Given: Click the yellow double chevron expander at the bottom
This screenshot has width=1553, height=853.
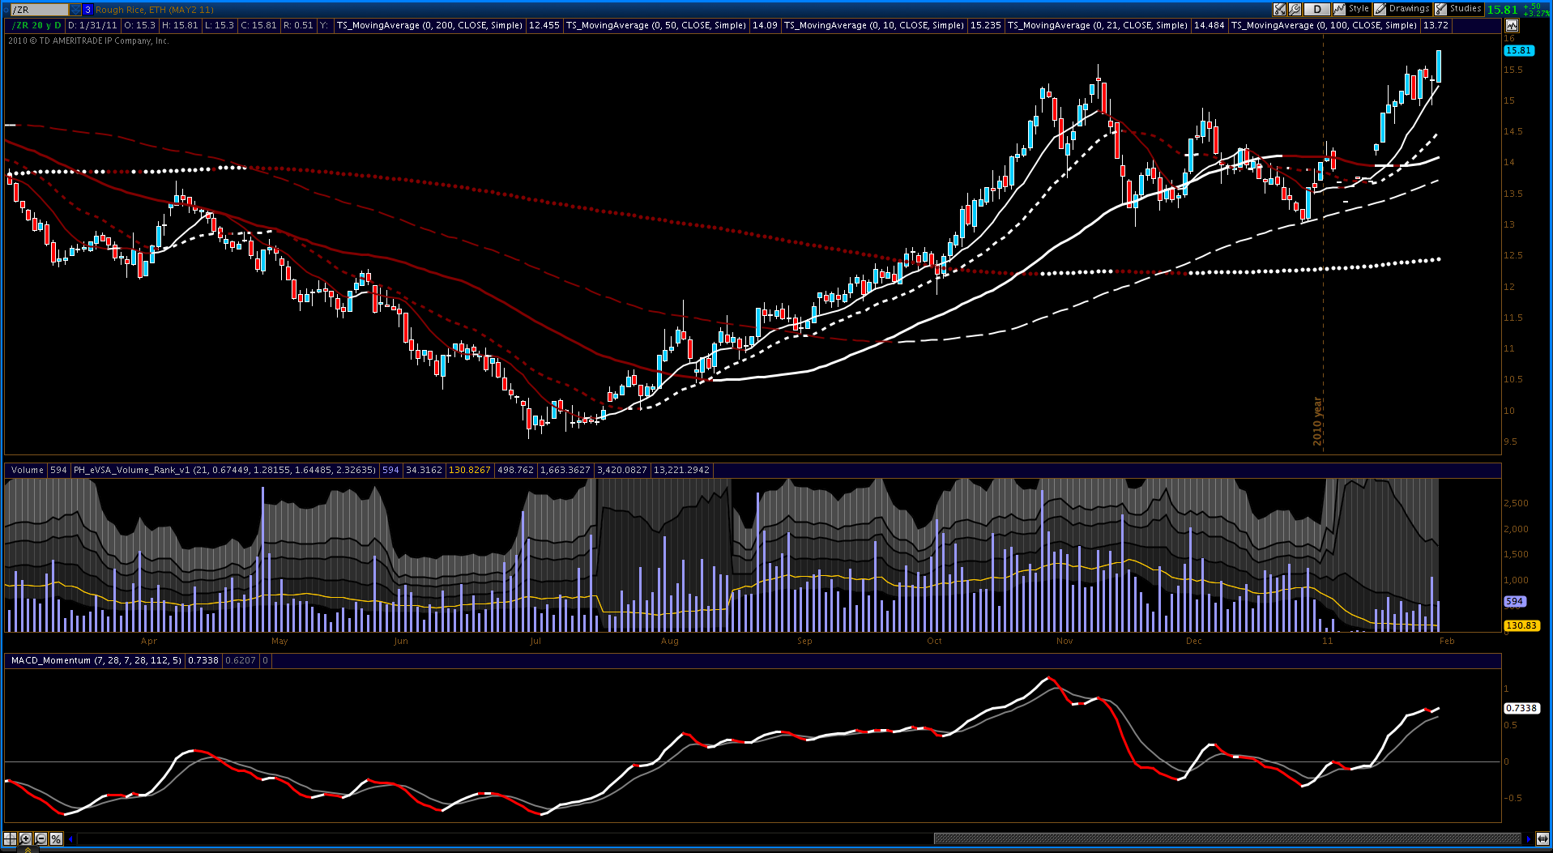Looking at the screenshot, I should click(28, 850).
